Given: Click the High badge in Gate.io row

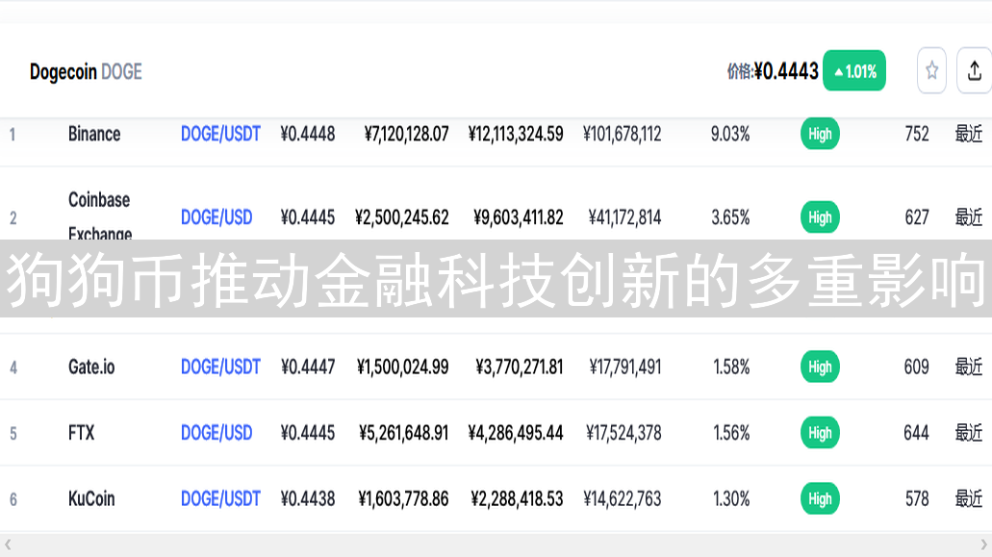Looking at the screenshot, I should click(x=820, y=367).
